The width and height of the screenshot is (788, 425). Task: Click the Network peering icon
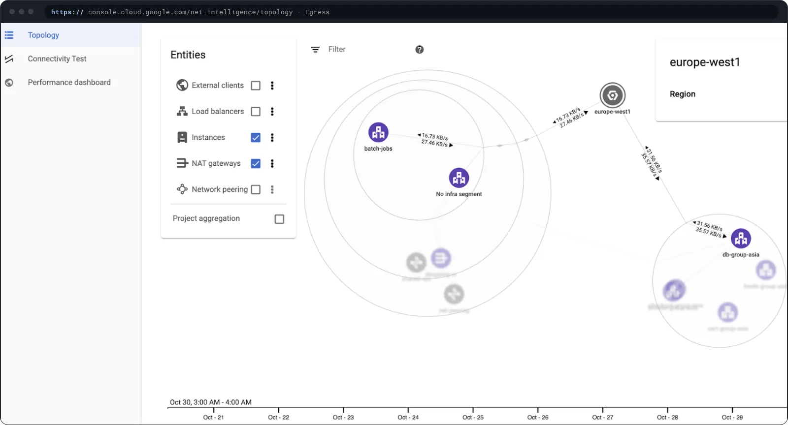tap(182, 189)
